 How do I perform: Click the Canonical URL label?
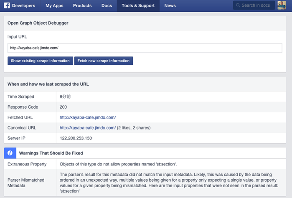[x=22, y=128]
